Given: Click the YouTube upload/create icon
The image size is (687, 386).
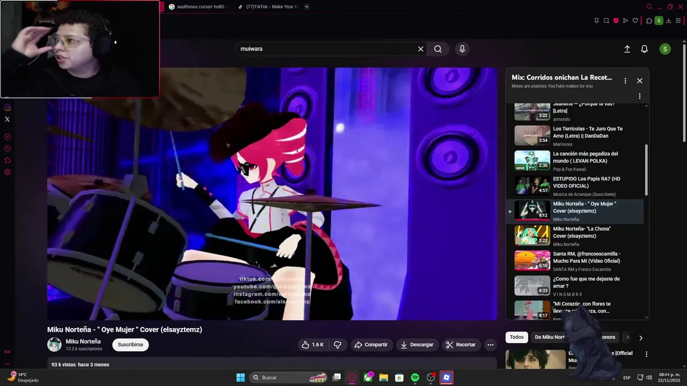Looking at the screenshot, I should (x=627, y=49).
